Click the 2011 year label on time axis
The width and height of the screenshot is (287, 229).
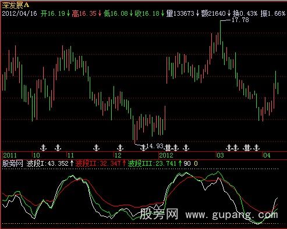click(10, 155)
